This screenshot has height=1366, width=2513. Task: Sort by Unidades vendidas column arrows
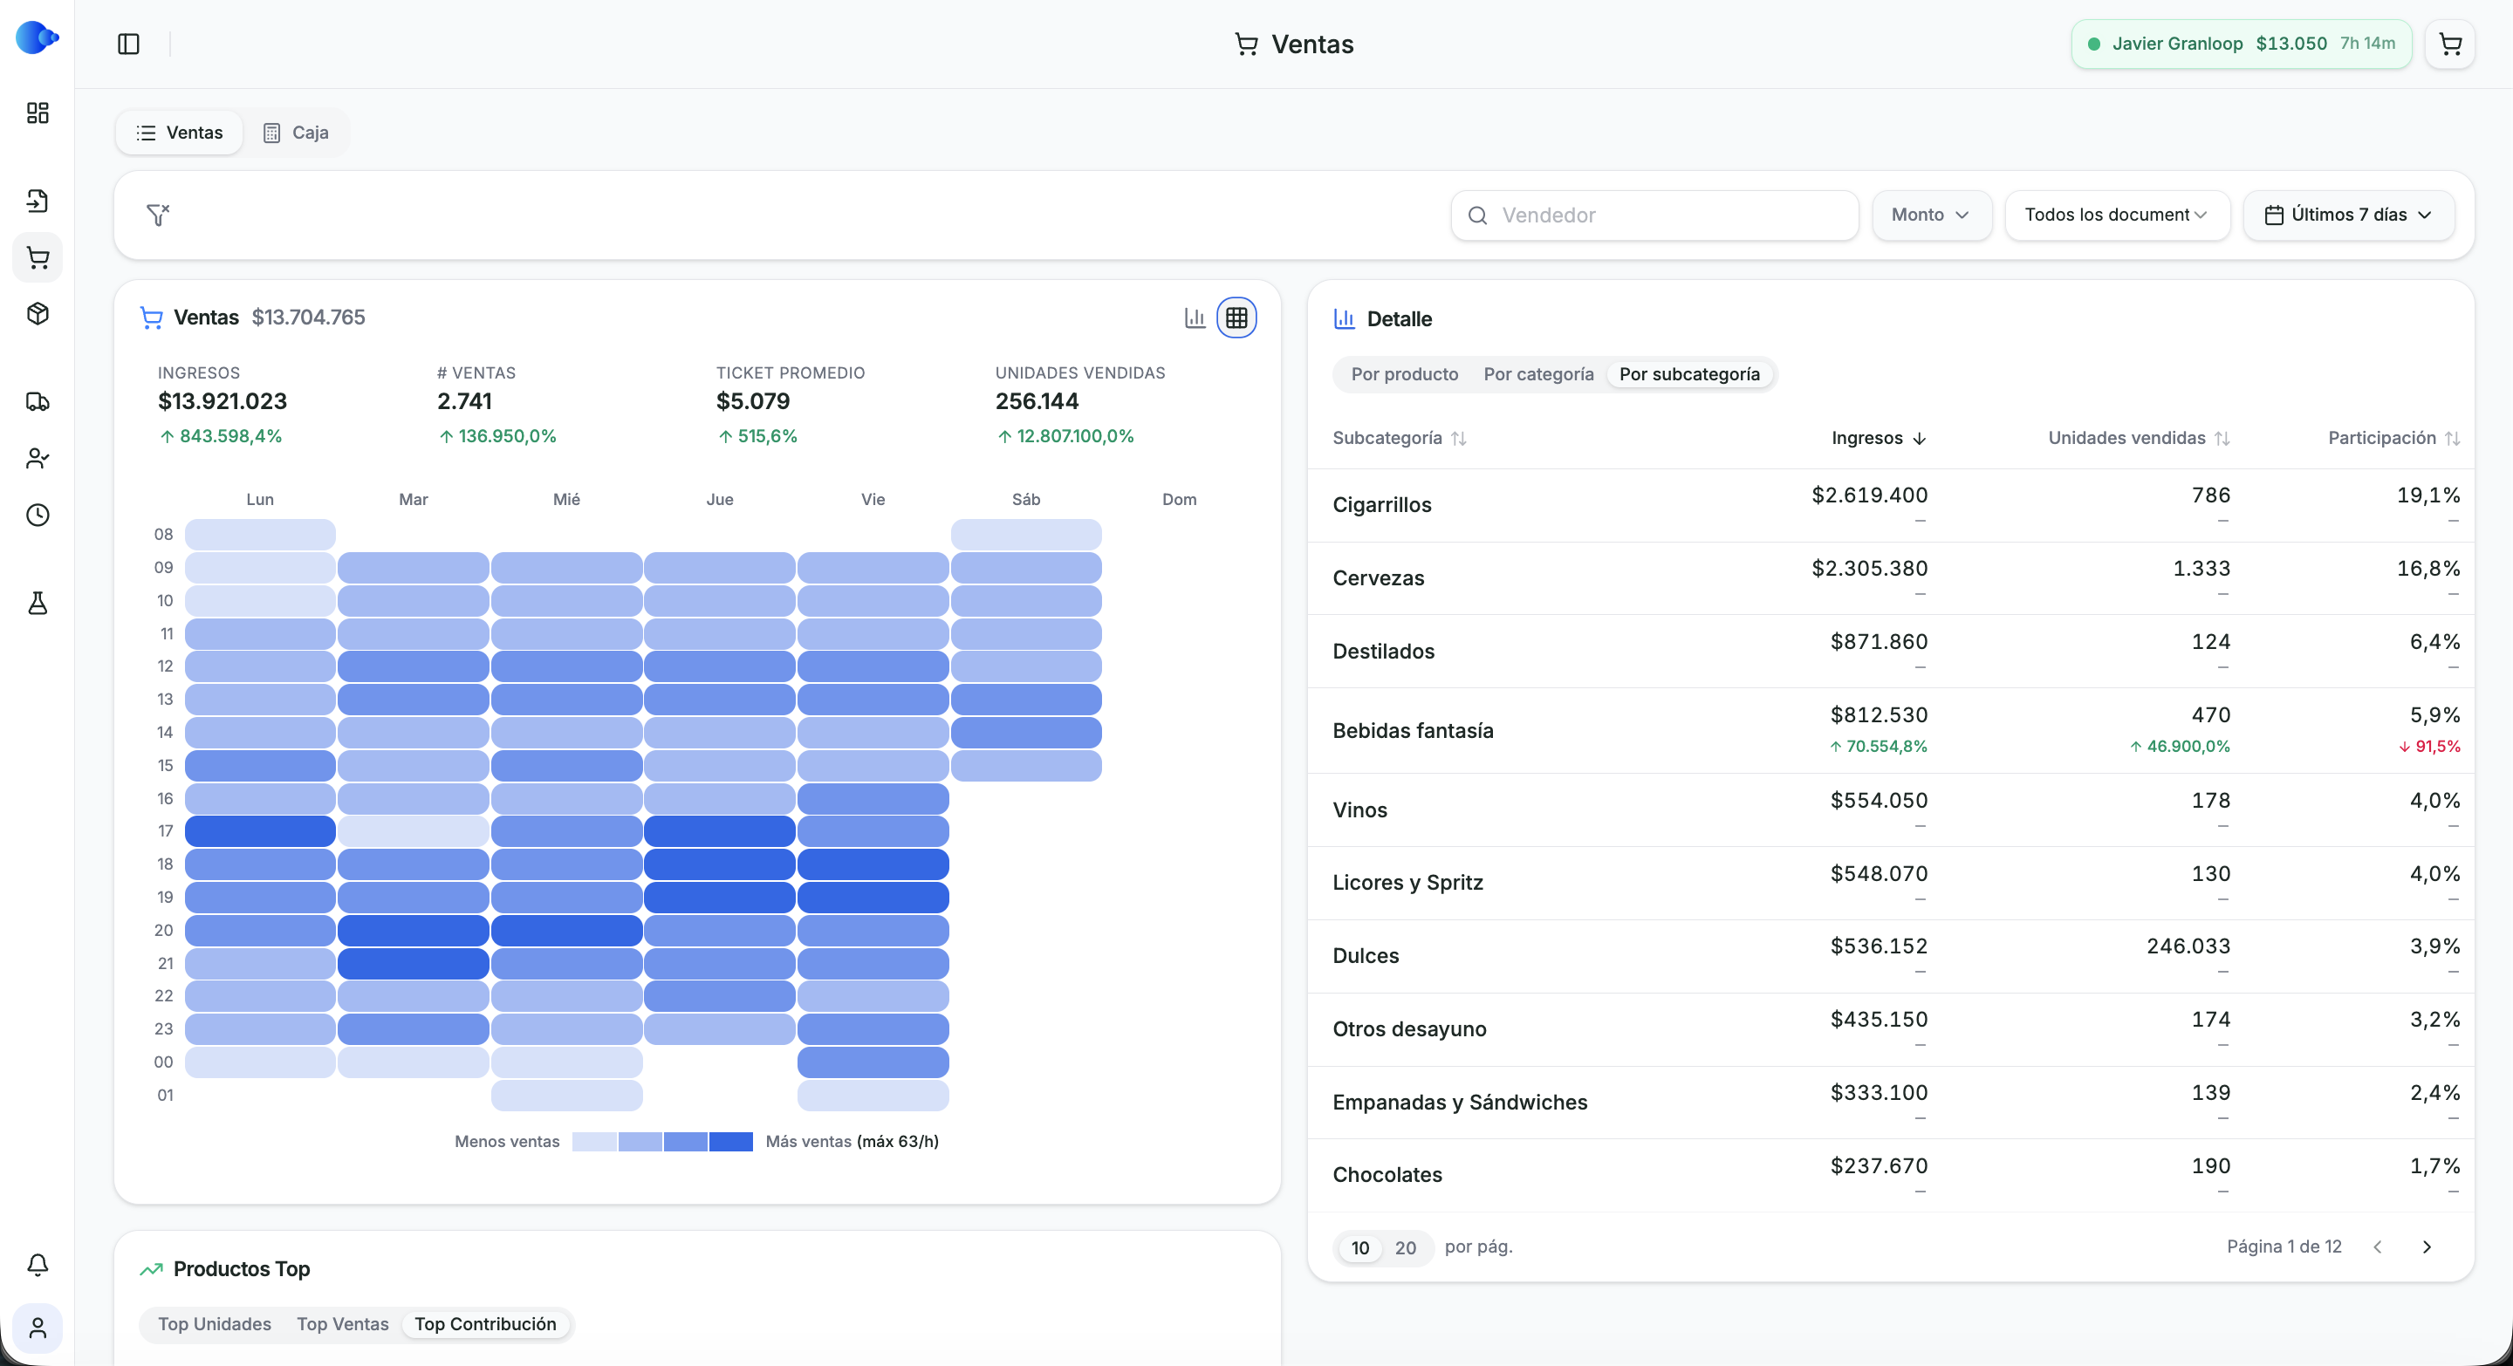(x=2222, y=439)
